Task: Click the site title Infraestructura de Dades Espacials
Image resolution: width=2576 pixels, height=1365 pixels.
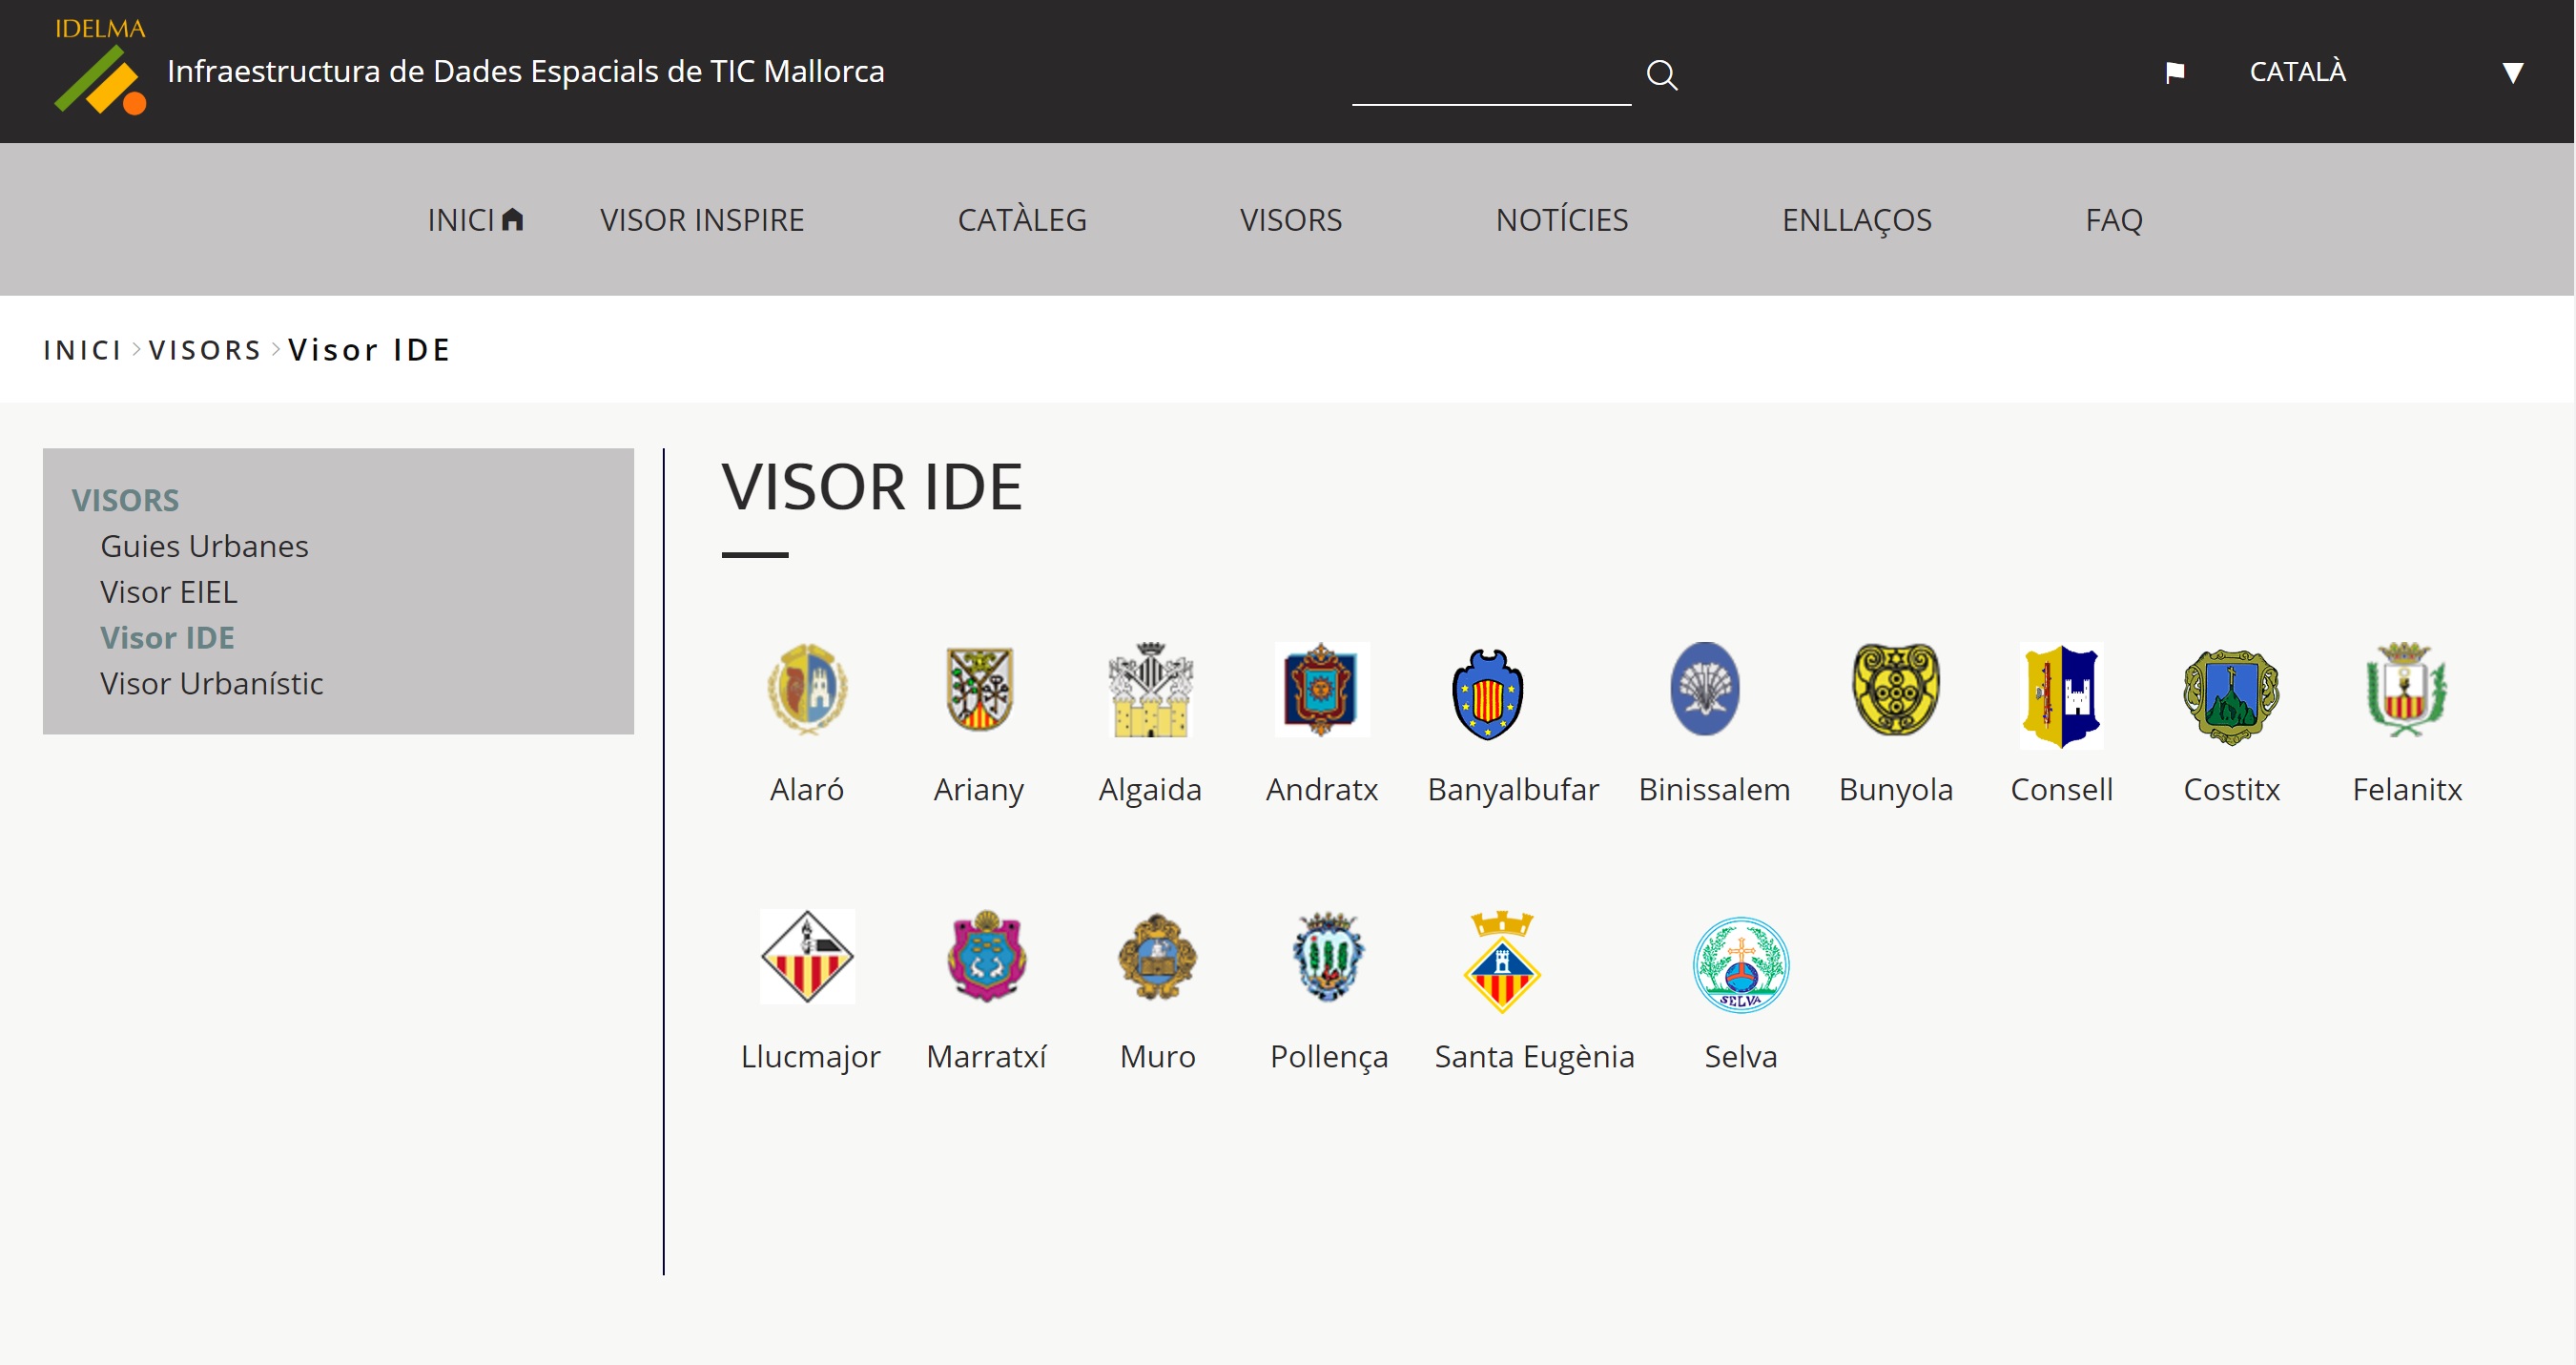Action: click(526, 72)
